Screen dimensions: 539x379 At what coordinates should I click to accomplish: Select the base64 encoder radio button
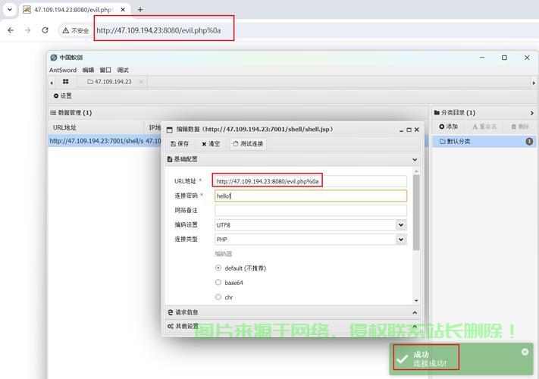[218, 283]
